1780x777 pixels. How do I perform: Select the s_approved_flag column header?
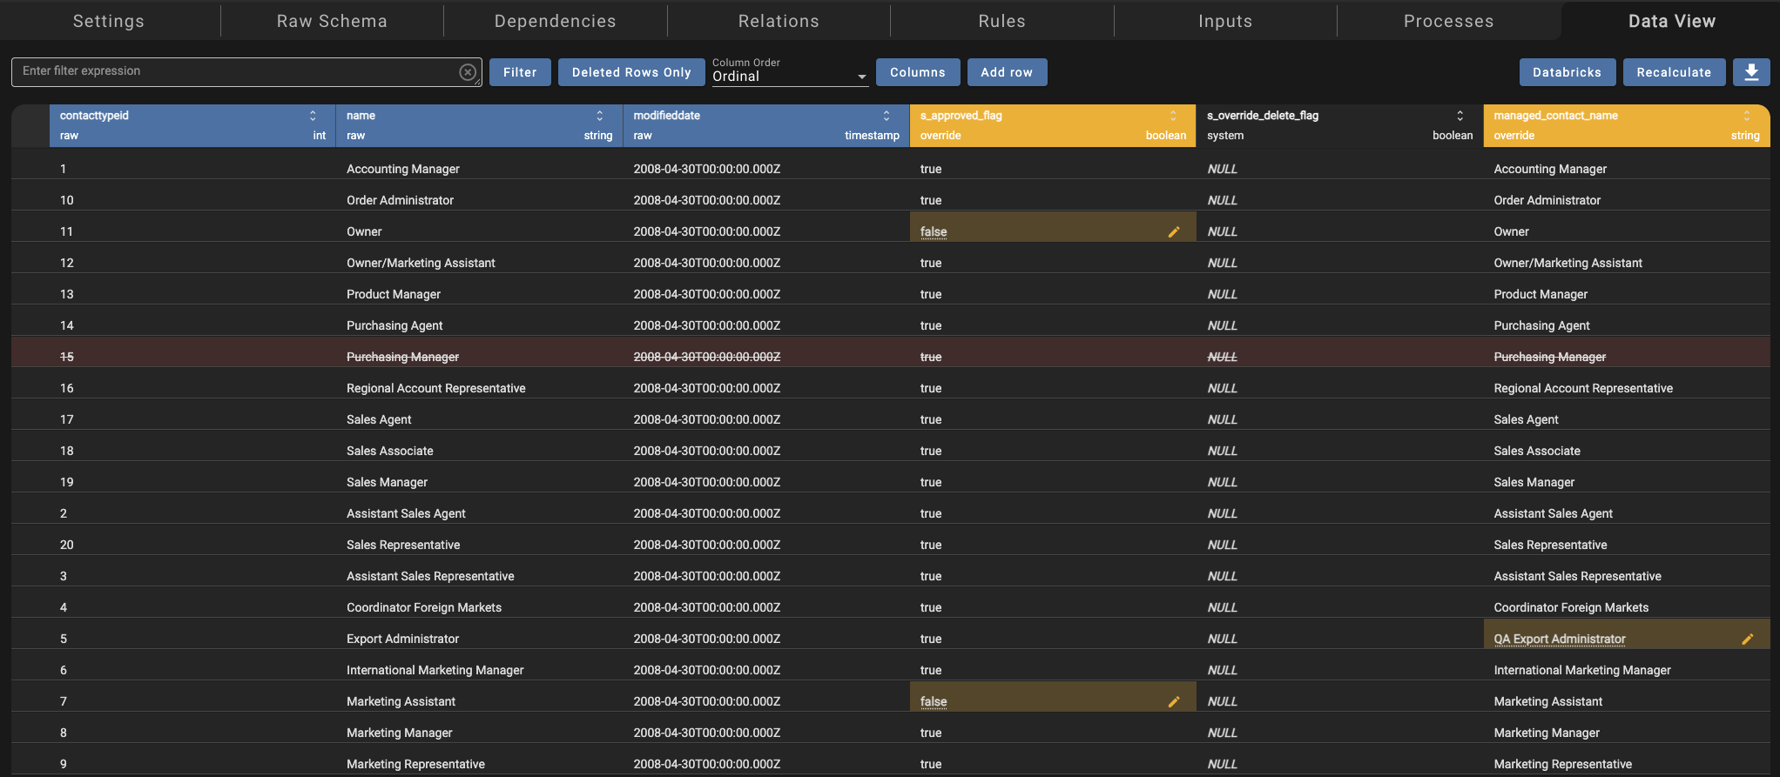click(x=1053, y=125)
